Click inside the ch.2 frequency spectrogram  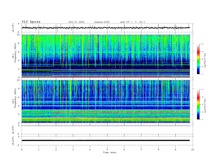click(105, 101)
